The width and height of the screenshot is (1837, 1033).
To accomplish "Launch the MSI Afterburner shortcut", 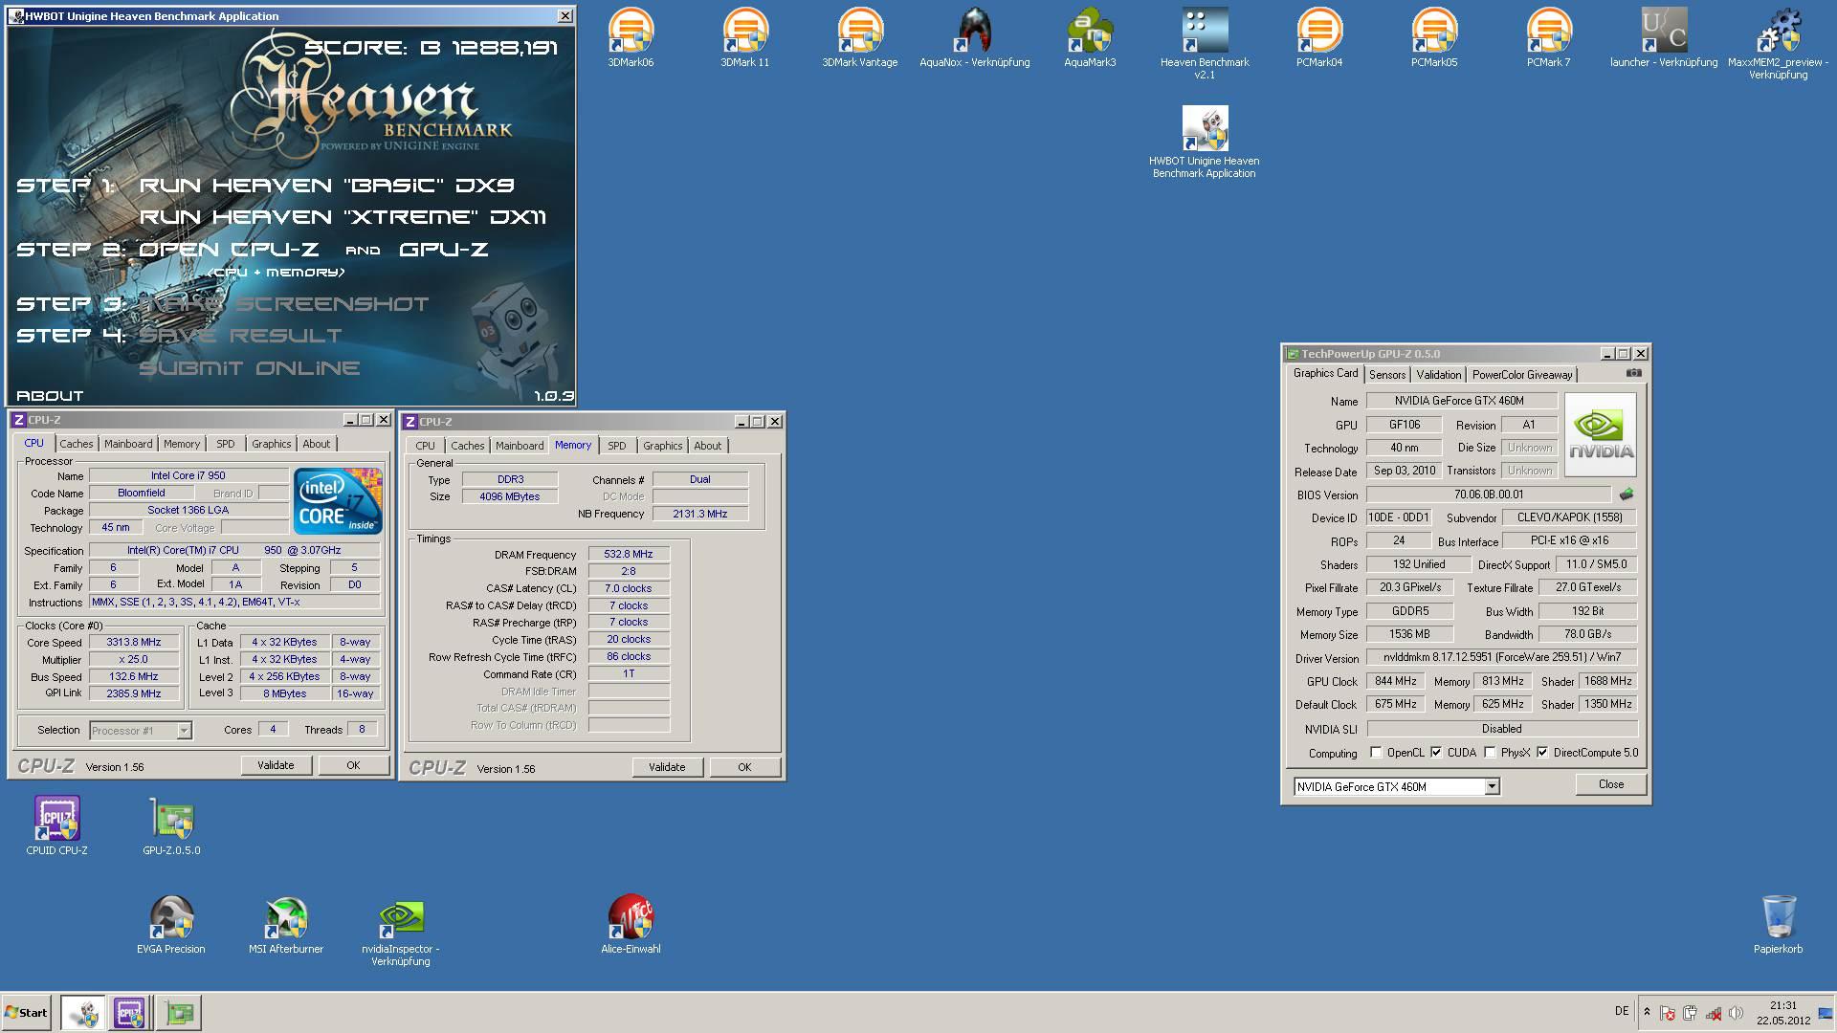I will pos(286,925).
